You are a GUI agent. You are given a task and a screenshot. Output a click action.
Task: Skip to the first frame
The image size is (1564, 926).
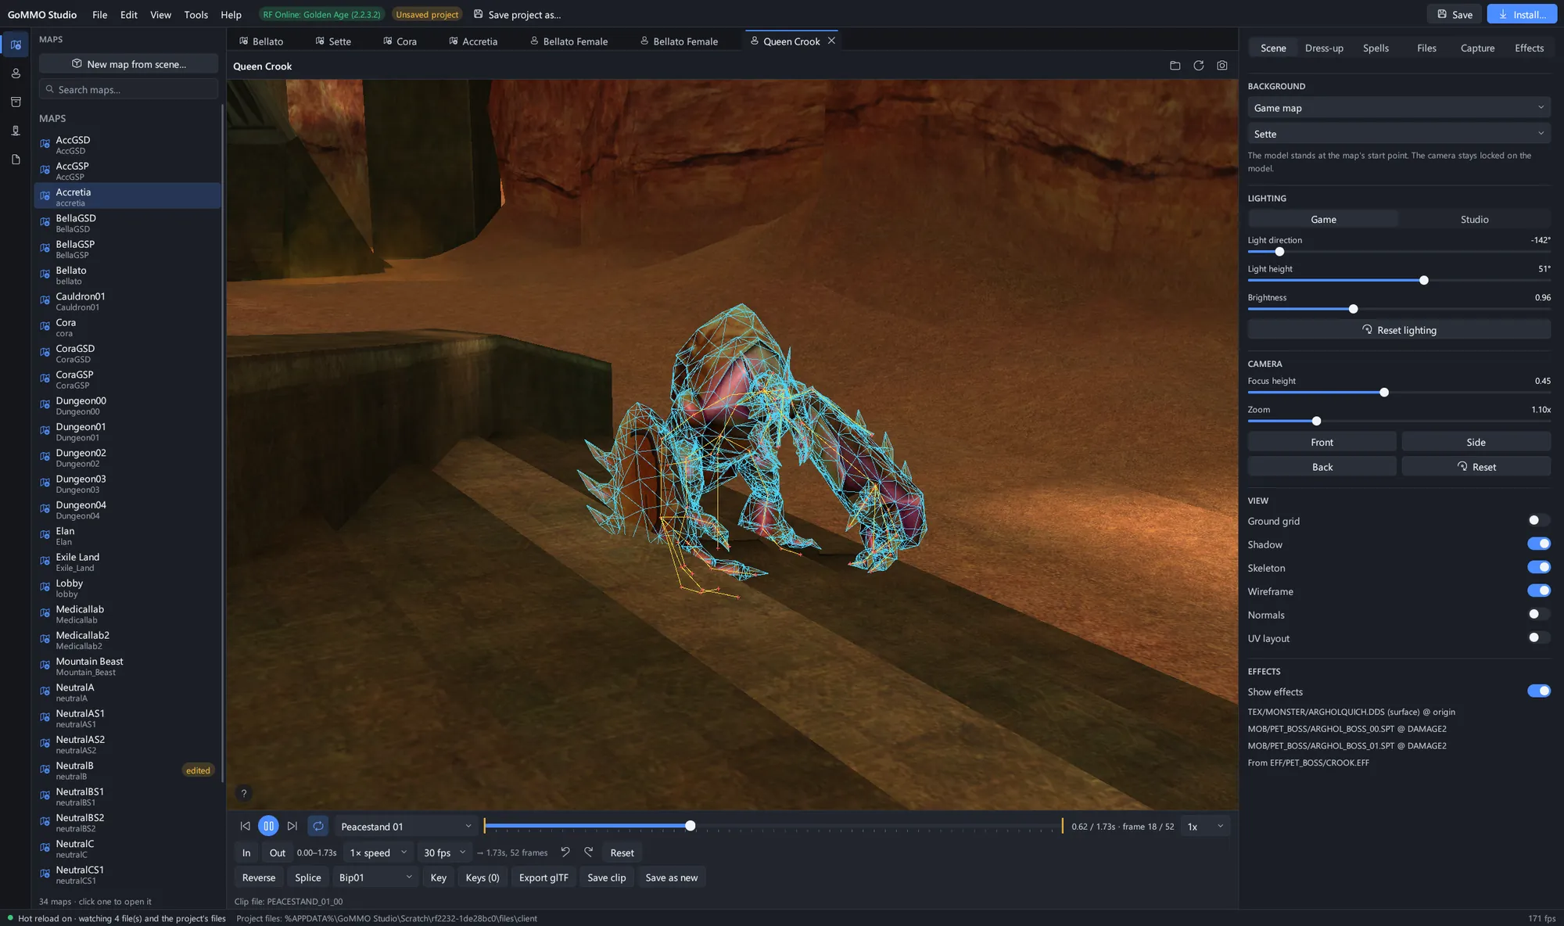pyautogui.click(x=245, y=826)
